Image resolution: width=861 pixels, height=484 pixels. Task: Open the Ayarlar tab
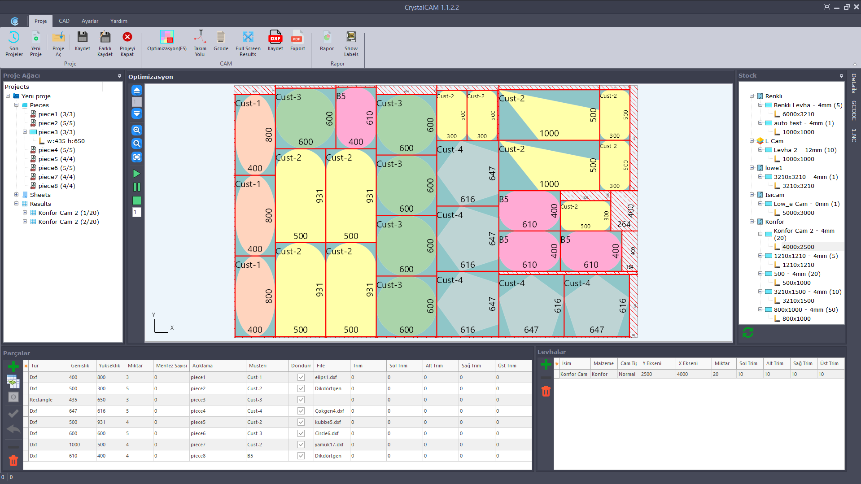point(90,21)
